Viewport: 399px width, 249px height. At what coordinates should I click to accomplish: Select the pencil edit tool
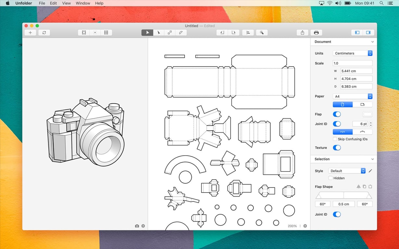(x=181, y=32)
